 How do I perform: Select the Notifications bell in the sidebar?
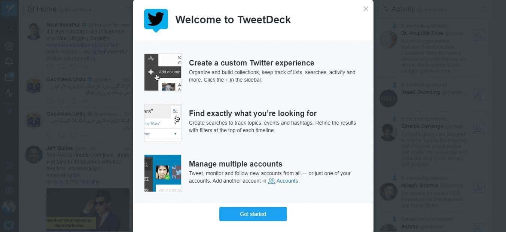click(9, 61)
